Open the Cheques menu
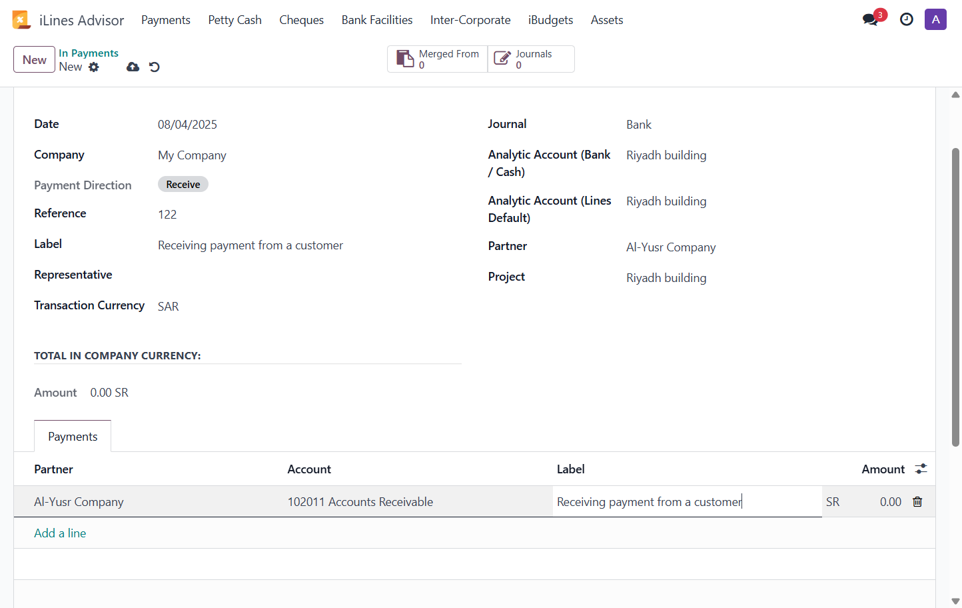Image resolution: width=962 pixels, height=608 pixels. point(302,20)
